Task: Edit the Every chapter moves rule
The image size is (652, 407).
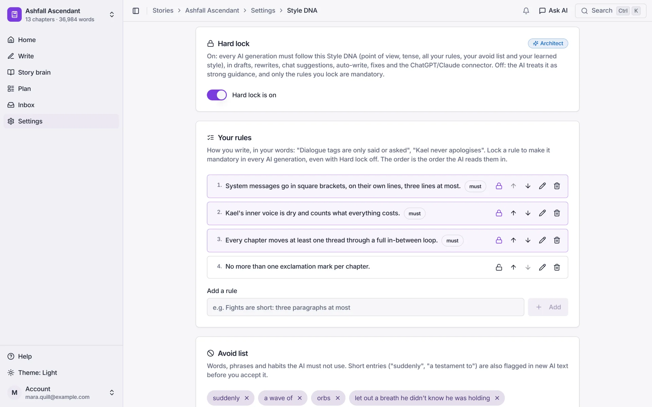Action: tap(542, 240)
